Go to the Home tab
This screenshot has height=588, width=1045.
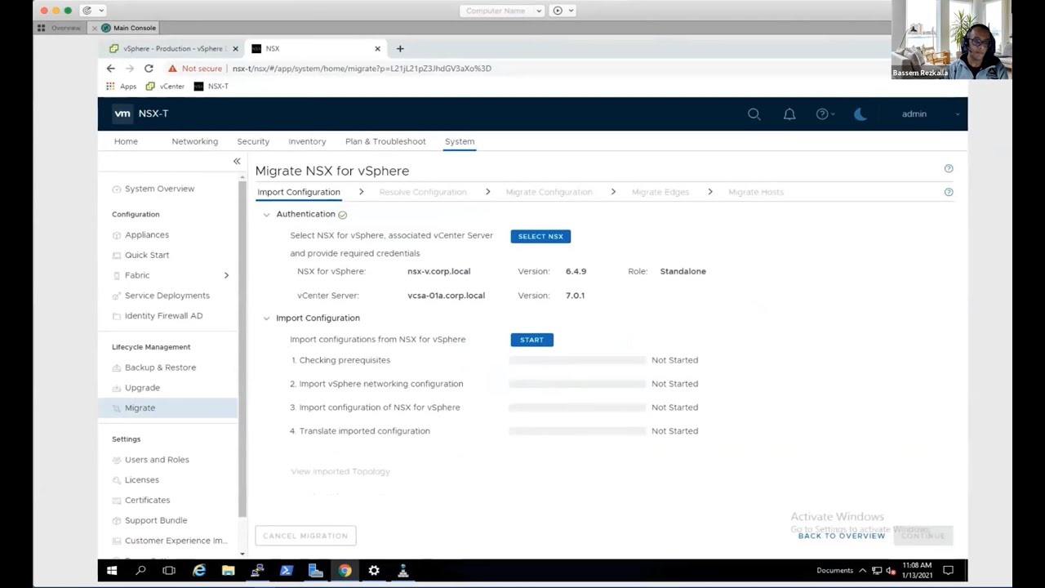[126, 141]
